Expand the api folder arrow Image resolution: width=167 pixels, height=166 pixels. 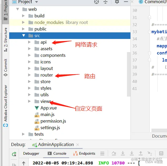click(29, 42)
